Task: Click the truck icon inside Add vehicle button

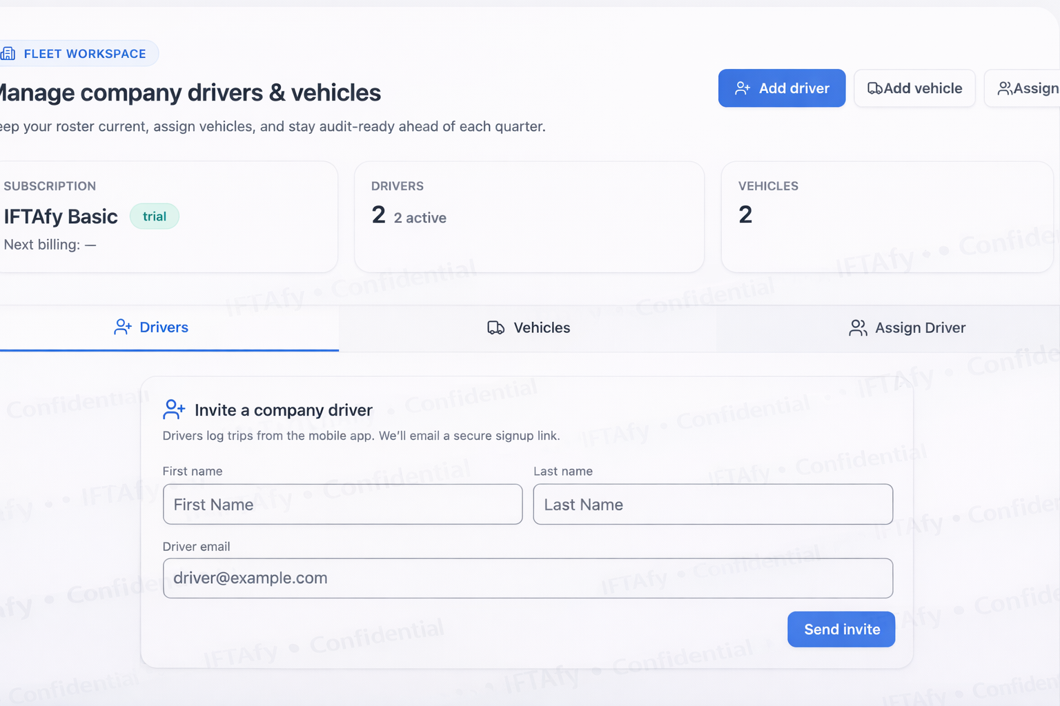Action: click(874, 88)
